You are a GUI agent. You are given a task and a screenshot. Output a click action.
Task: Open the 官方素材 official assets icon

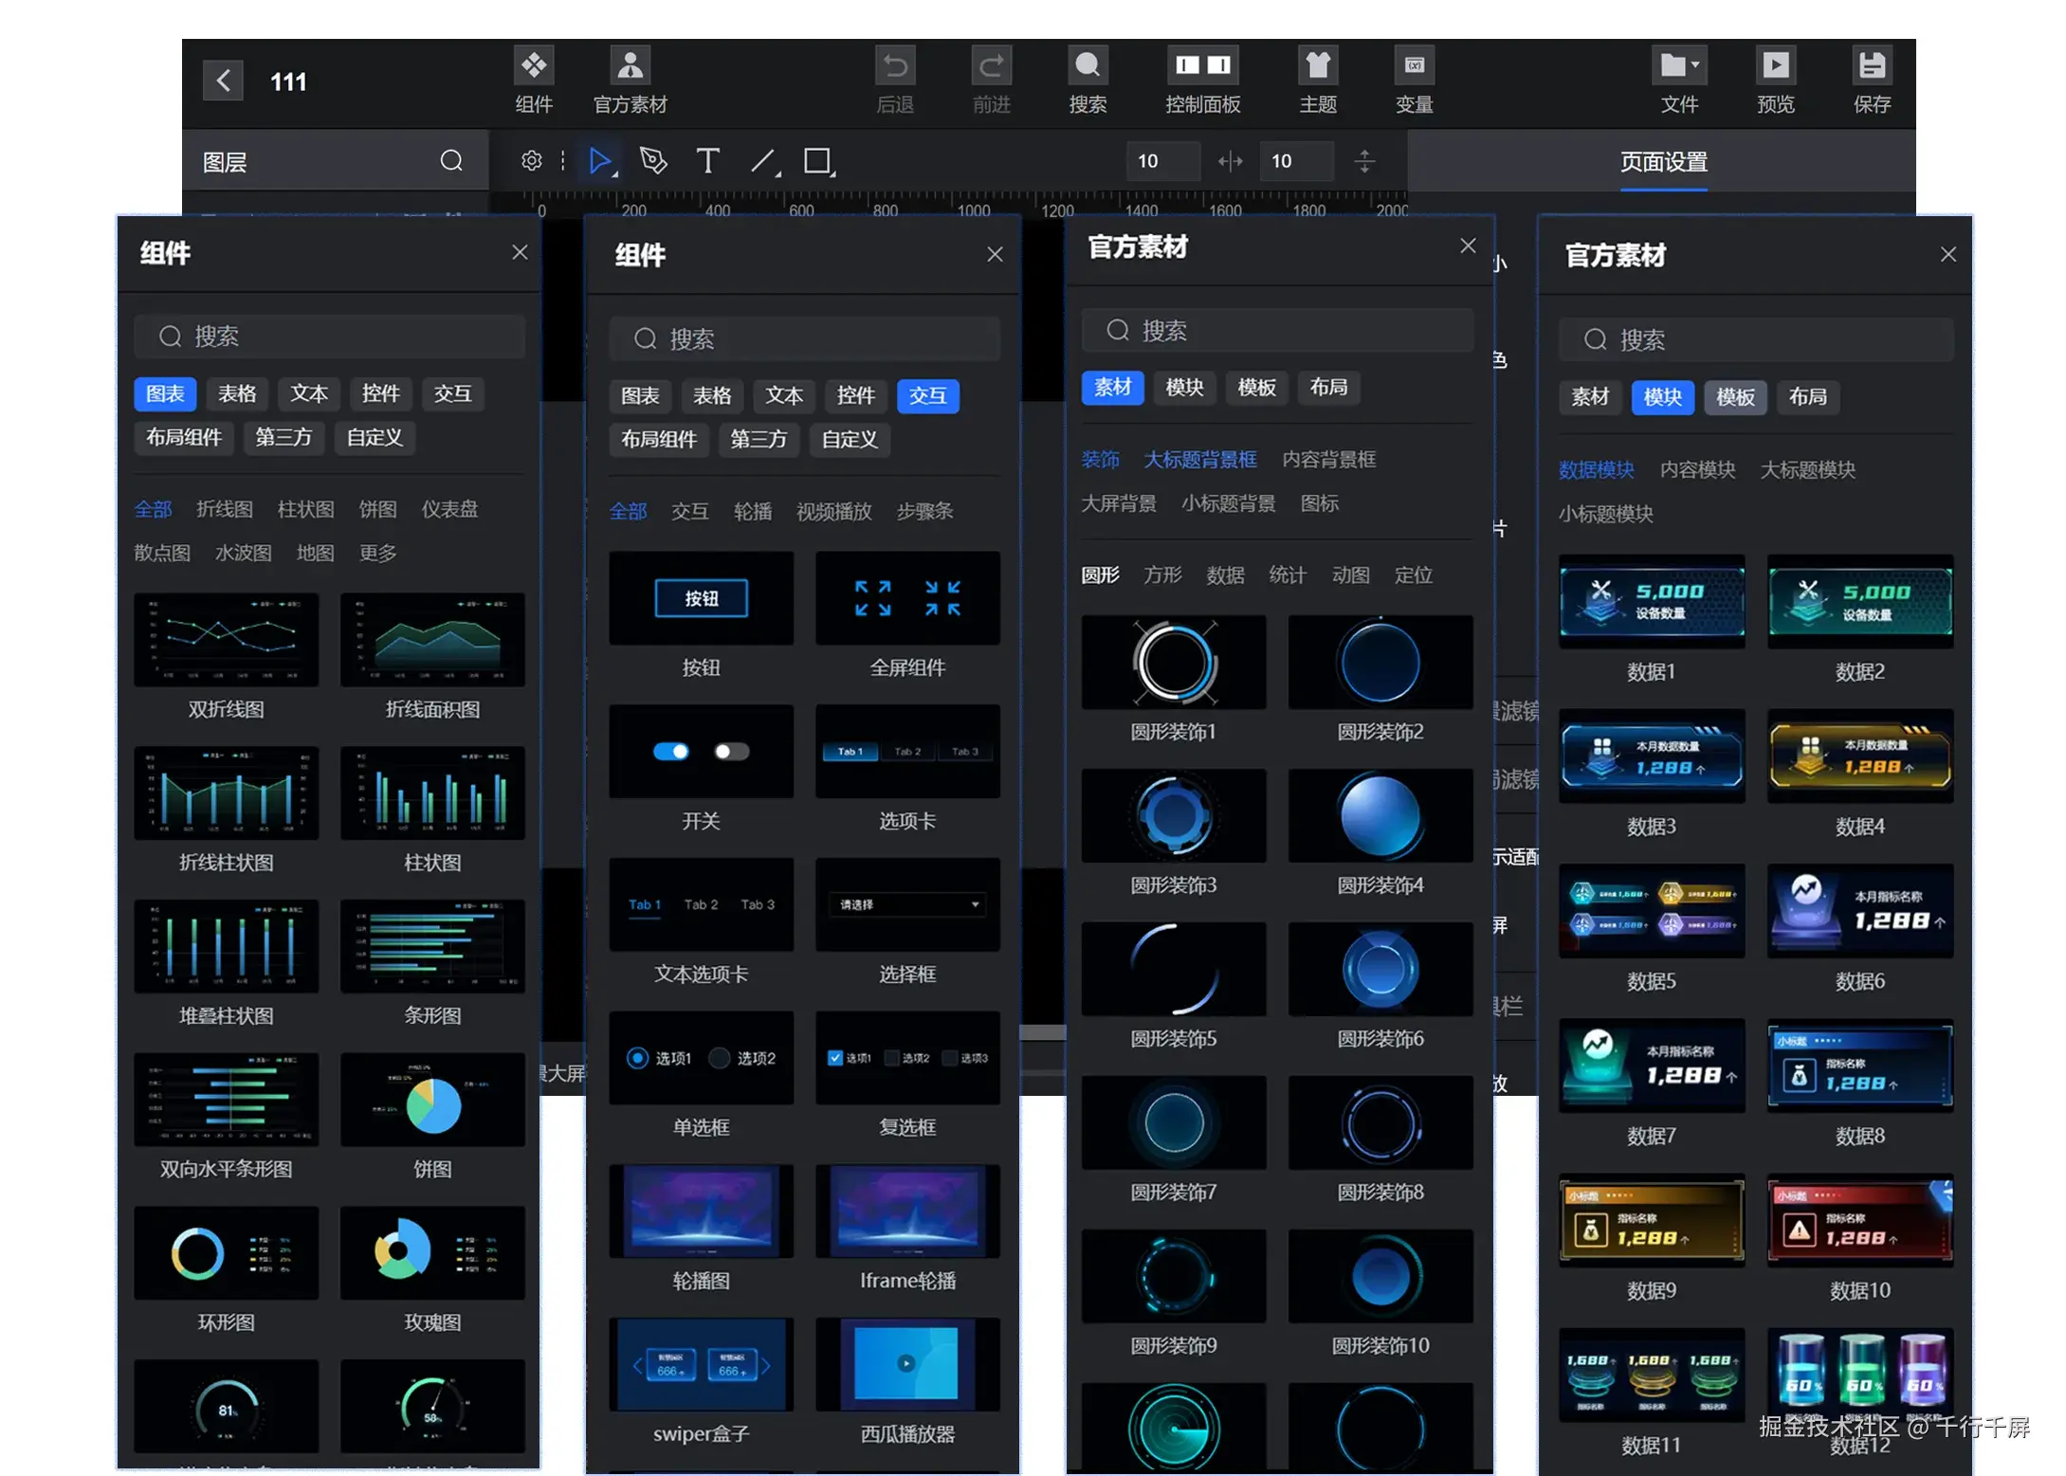point(630,66)
